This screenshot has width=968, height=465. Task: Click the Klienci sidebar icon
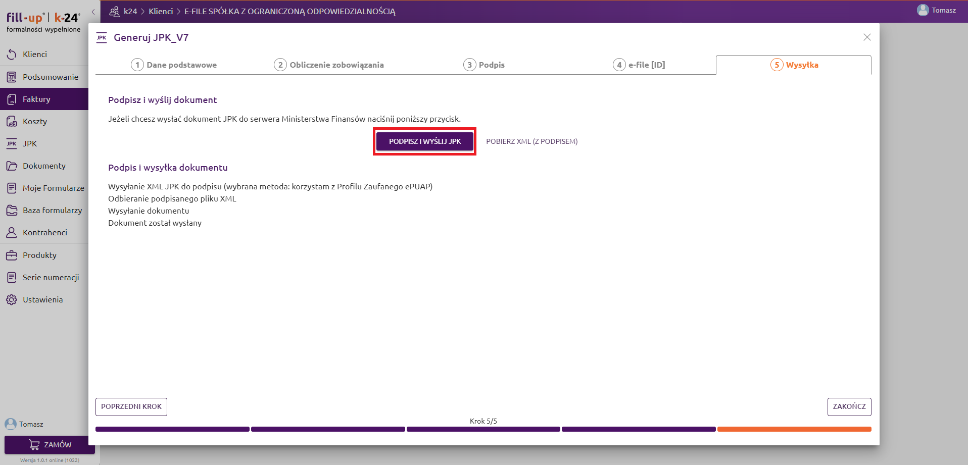pyautogui.click(x=12, y=55)
